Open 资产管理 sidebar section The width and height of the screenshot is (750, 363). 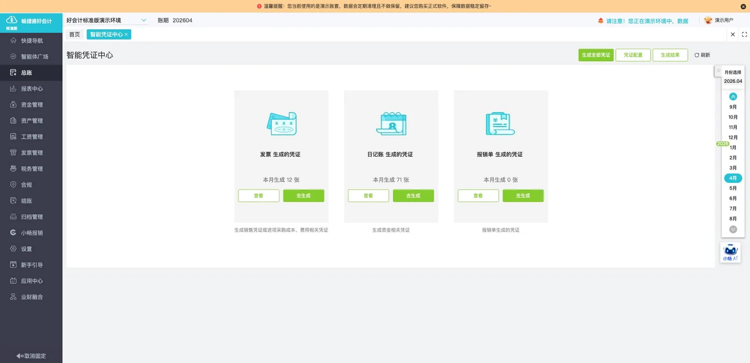31,121
